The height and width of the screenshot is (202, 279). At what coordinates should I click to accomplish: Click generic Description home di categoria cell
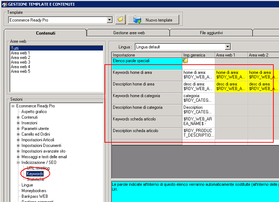(199, 110)
